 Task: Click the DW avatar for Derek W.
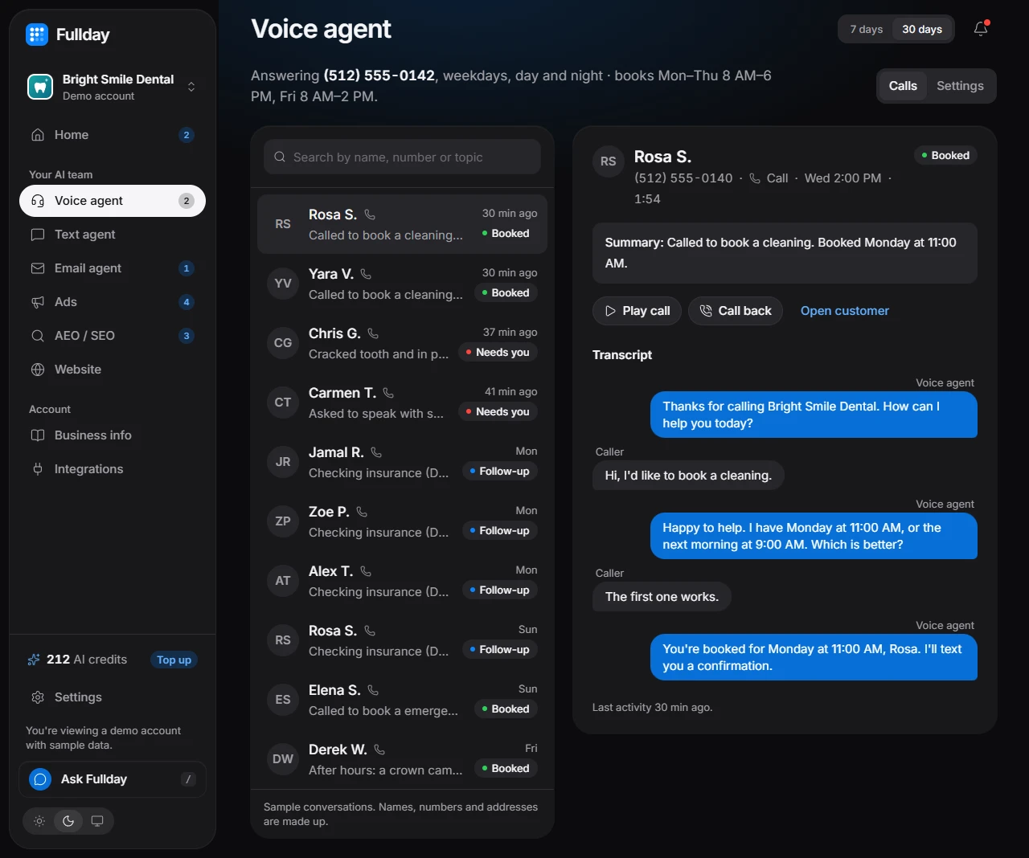(283, 759)
